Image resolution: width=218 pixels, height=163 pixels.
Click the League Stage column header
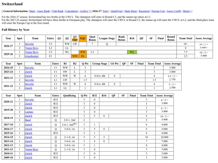coord(107,38)
